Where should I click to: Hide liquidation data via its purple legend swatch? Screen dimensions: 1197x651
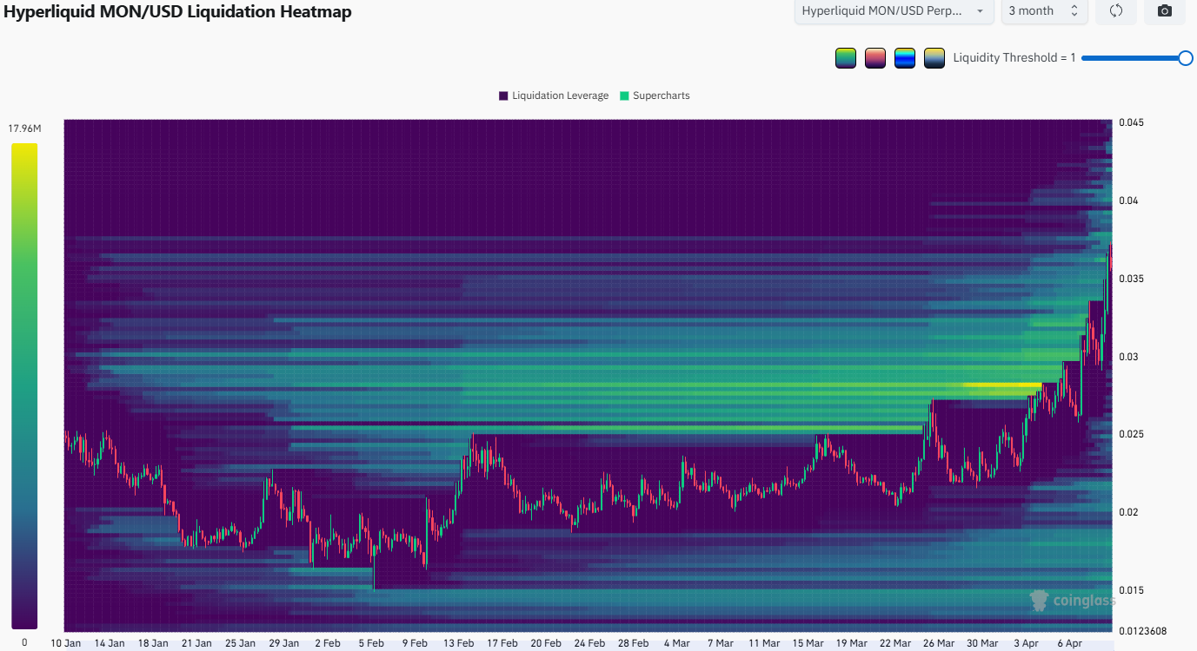(x=502, y=95)
